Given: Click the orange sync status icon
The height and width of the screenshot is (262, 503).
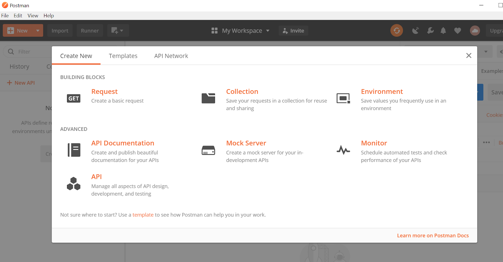Looking at the screenshot, I should [397, 31].
